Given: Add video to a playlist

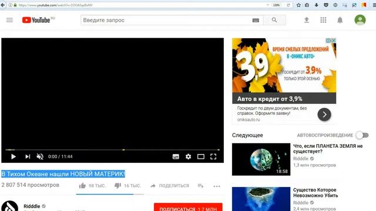Looking at the screenshot, I should pos(201,186).
